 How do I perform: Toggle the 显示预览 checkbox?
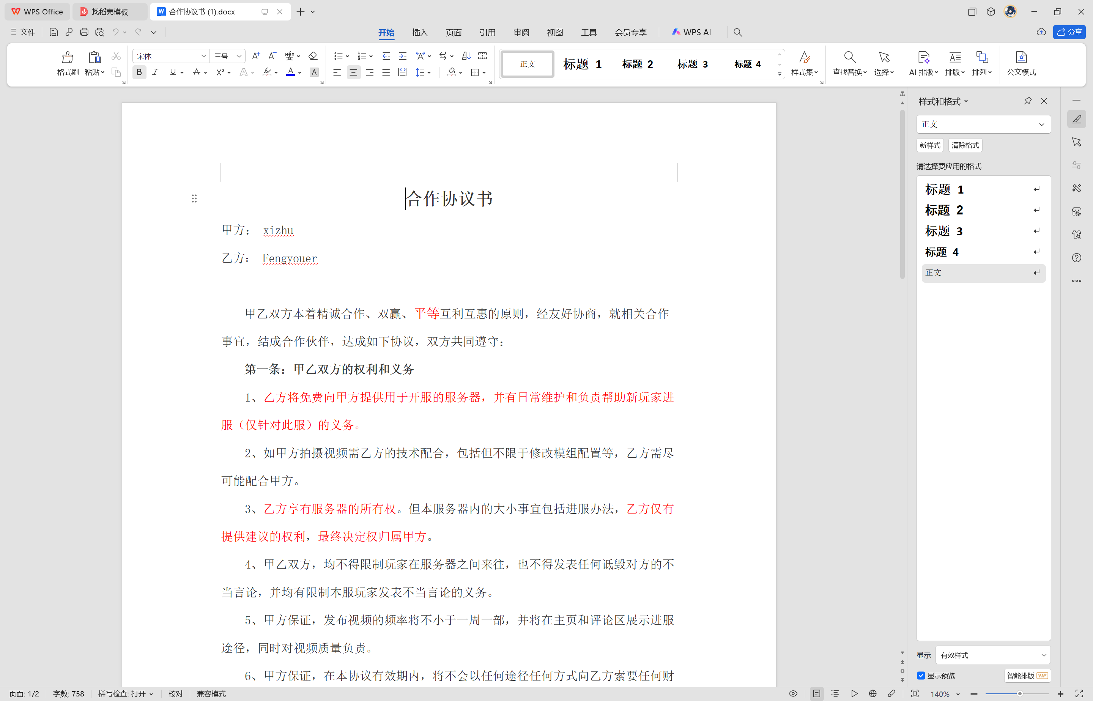[921, 676]
